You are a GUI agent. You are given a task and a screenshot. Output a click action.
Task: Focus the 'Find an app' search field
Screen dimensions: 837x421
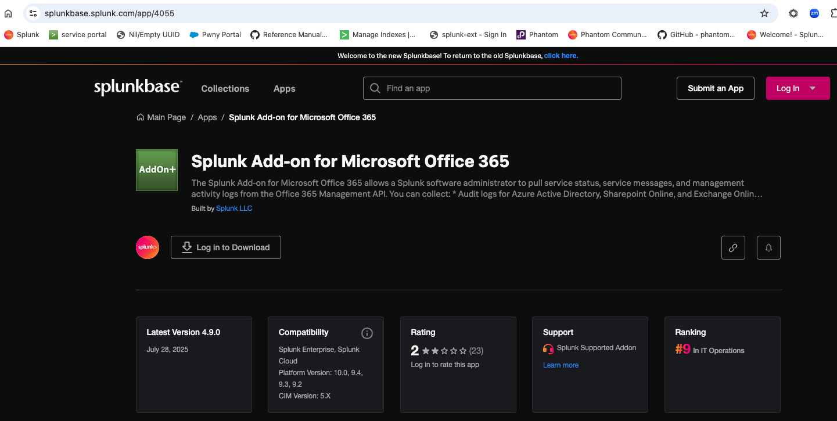tap(492, 88)
